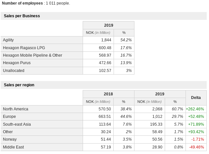Select the Europe row label
The width and height of the screenshot is (209, 154).
coord(9,117)
